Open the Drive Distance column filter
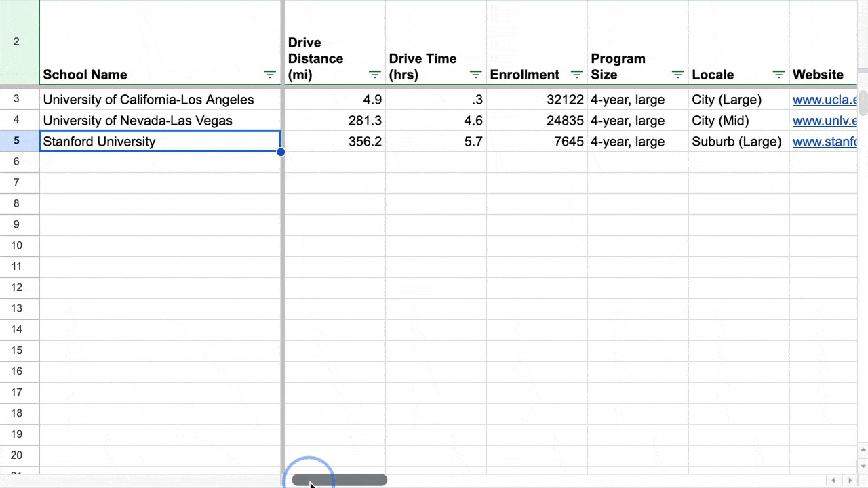The height and width of the screenshot is (488, 868). [374, 75]
